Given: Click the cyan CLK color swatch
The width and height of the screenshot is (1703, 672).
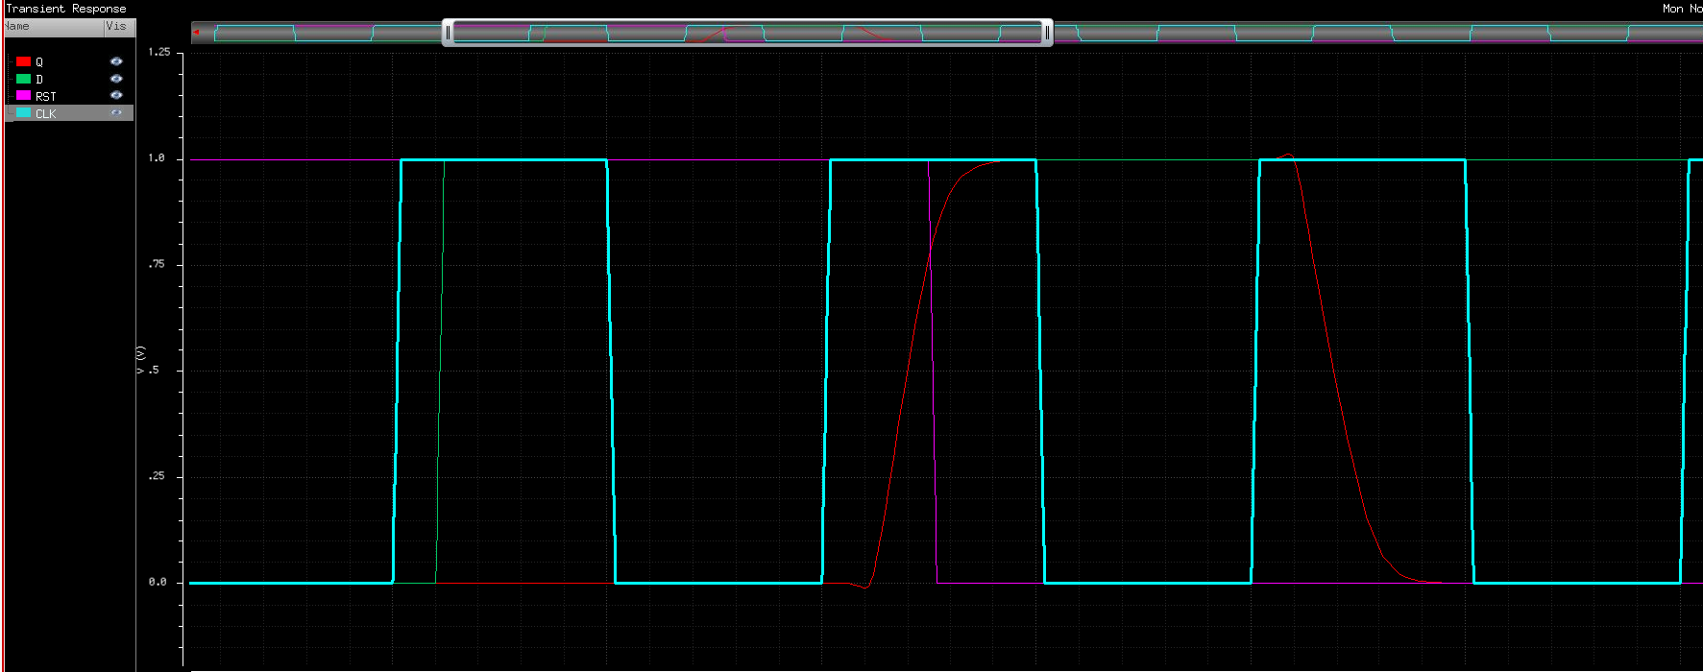Looking at the screenshot, I should [x=23, y=113].
